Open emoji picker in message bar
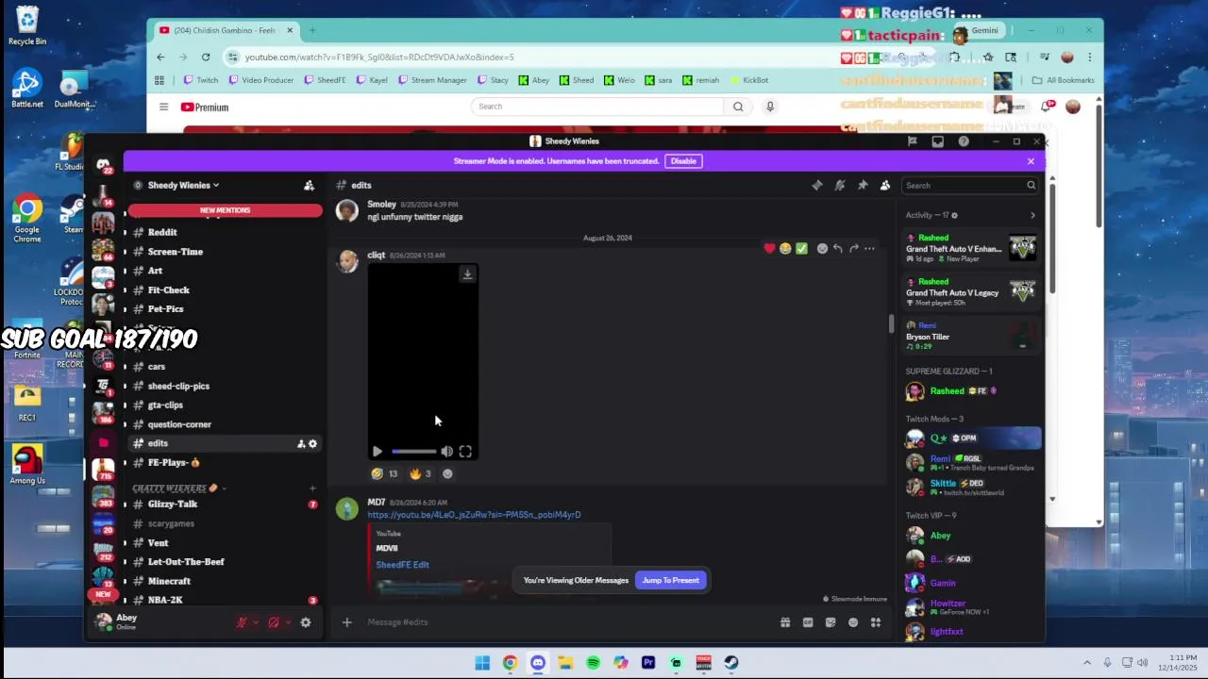The height and width of the screenshot is (679, 1208). click(853, 622)
